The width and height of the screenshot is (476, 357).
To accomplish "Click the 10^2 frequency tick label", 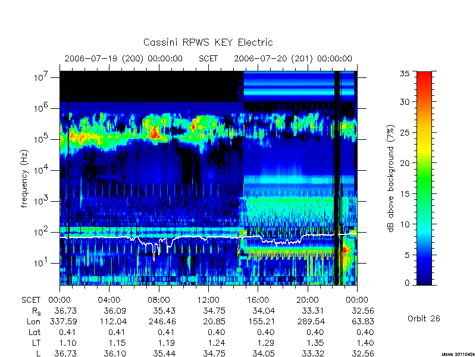I will pyautogui.click(x=42, y=232).
